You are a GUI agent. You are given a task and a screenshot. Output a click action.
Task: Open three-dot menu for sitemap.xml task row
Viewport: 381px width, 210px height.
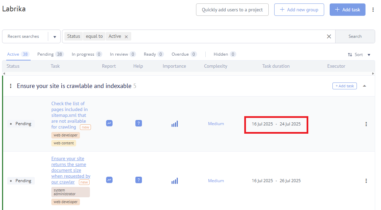click(366, 124)
